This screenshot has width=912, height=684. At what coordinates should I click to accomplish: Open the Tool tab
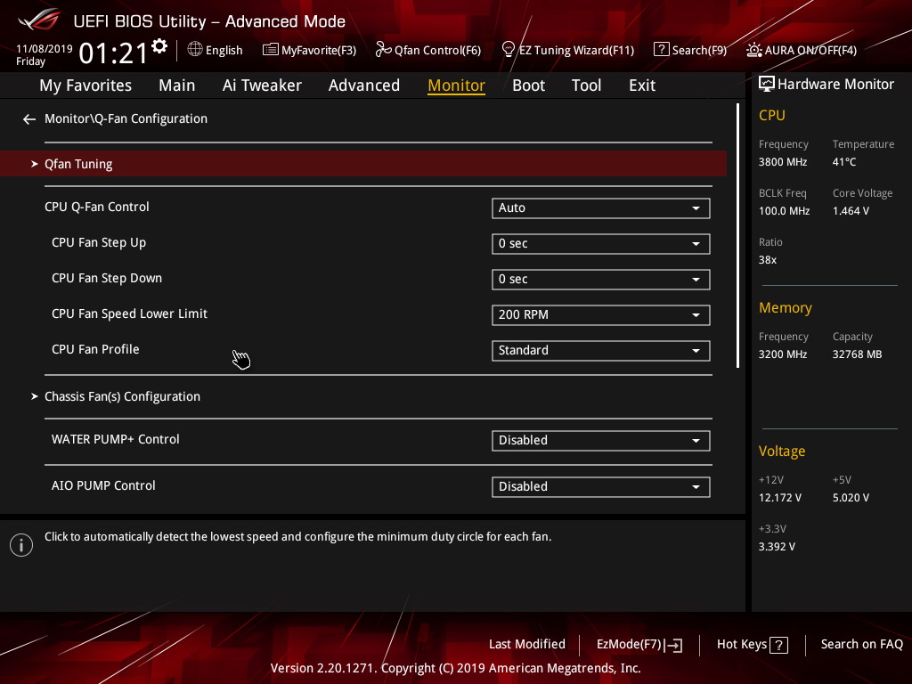click(586, 85)
